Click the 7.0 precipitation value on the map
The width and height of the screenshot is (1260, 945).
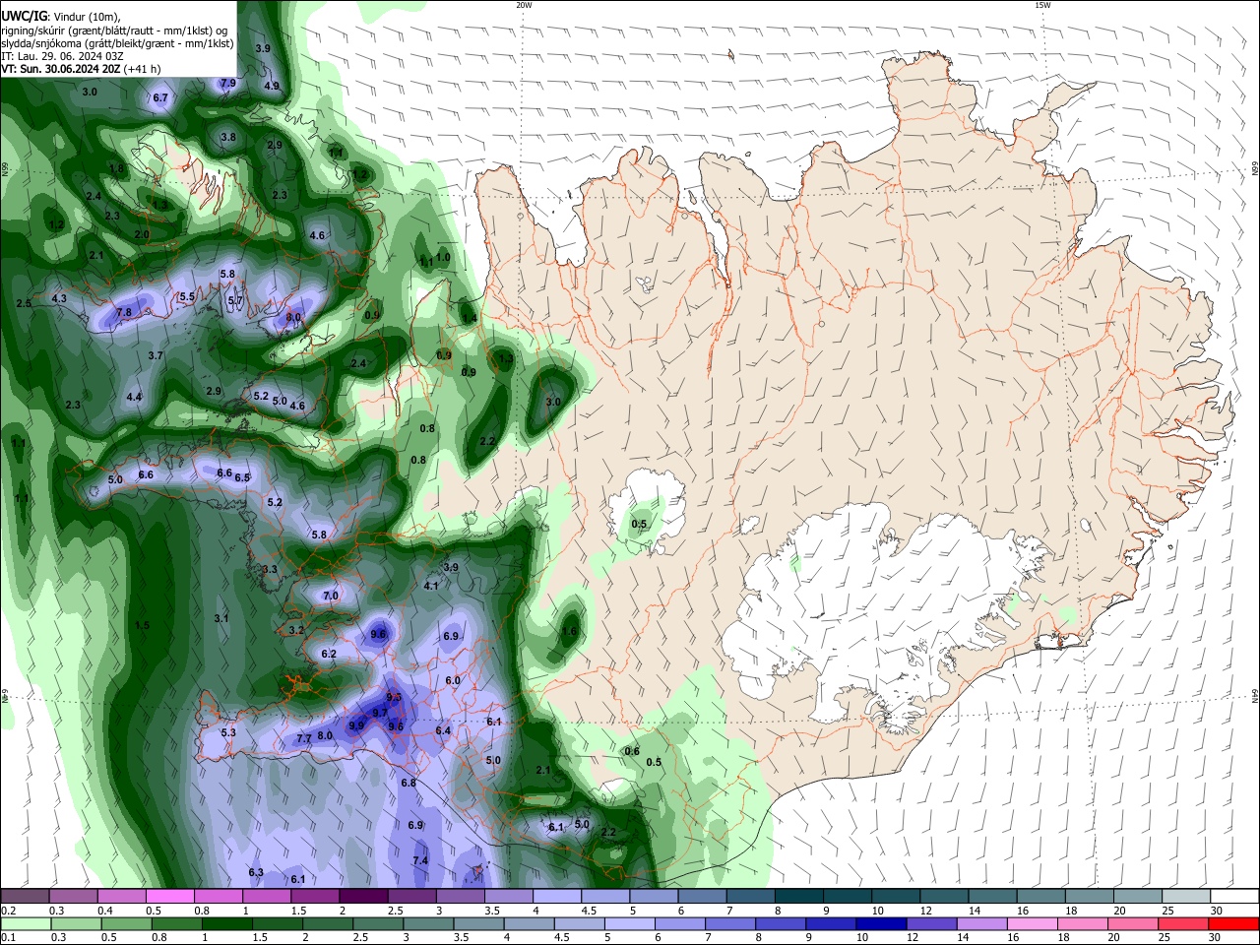(331, 596)
